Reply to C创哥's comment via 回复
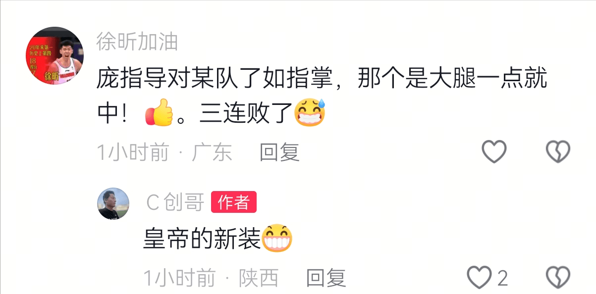596x294 pixels. tap(325, 278)
